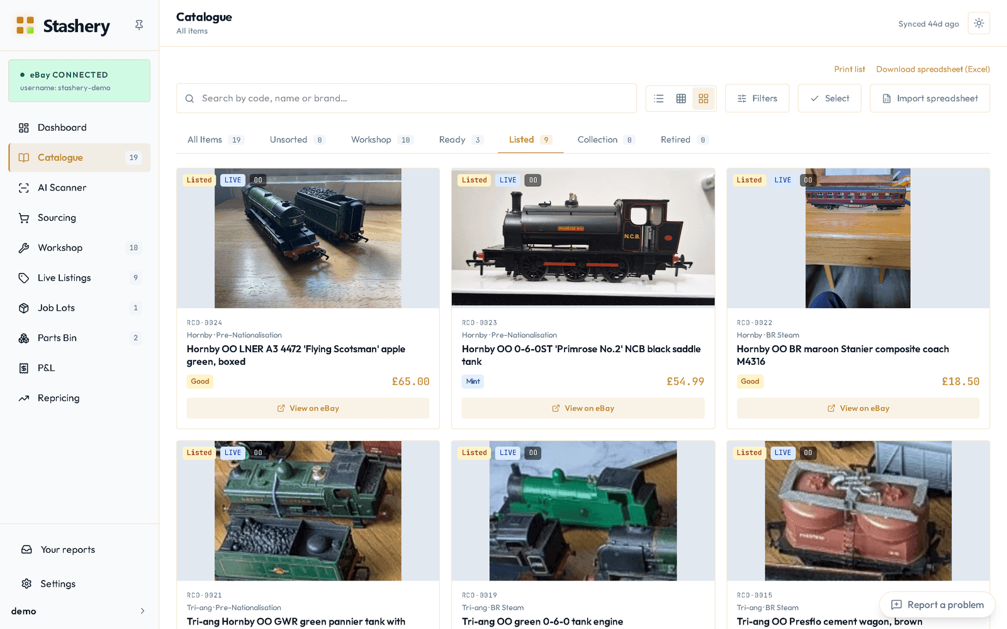Click the Listed badge on RCD-0015 card
The height and width of the screenshot is (629, 1007).
pyautogui.click(x=749, y=453)
